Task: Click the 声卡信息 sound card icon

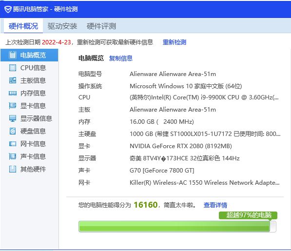Action: click(13, 156)
